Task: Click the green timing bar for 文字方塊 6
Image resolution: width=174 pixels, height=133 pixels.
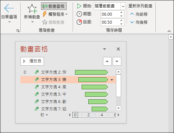Action: point(98,102)
